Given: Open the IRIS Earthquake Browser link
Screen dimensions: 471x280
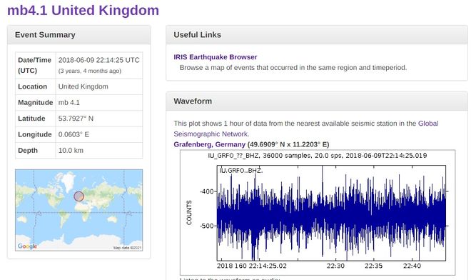Looking at the screenshot, I should [x=215, y=57].
